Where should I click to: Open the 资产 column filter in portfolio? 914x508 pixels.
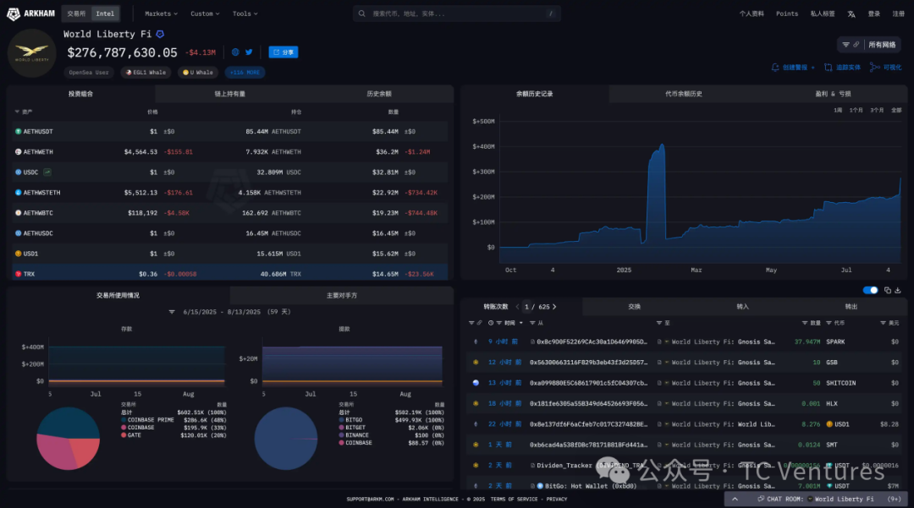(17, 112)
